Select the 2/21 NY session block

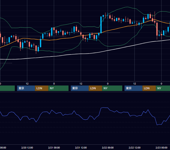(112, 88)
